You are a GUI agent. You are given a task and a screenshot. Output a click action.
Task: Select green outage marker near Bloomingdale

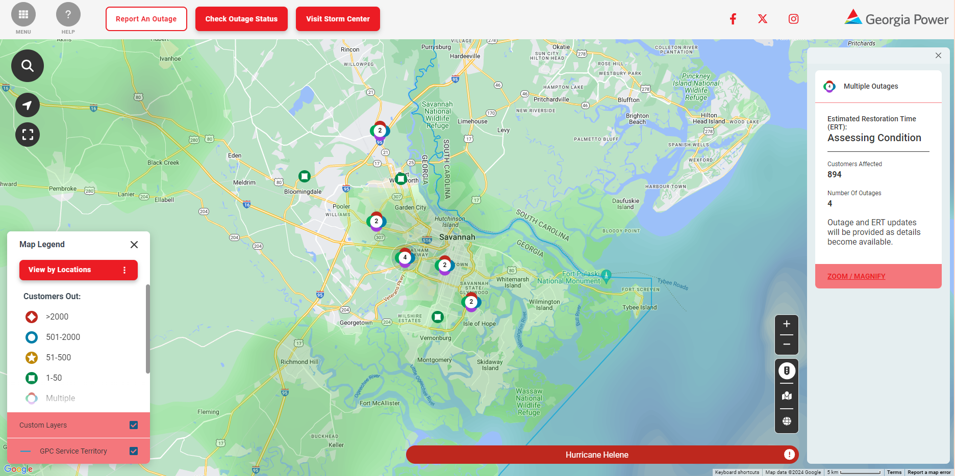[x=305, y=176]
